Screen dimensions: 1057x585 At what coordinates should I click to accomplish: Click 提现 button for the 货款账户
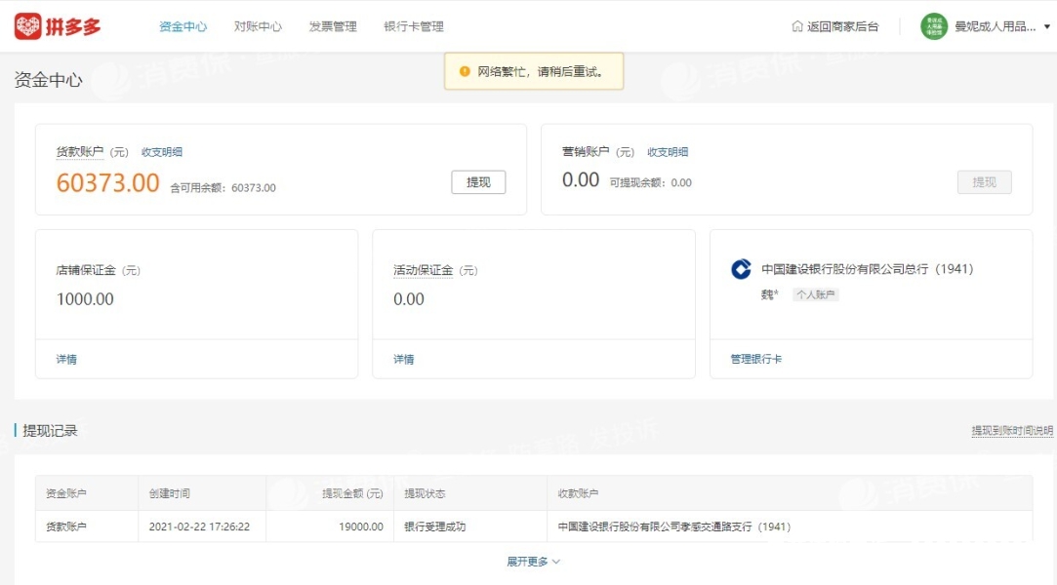pos(478,182)
